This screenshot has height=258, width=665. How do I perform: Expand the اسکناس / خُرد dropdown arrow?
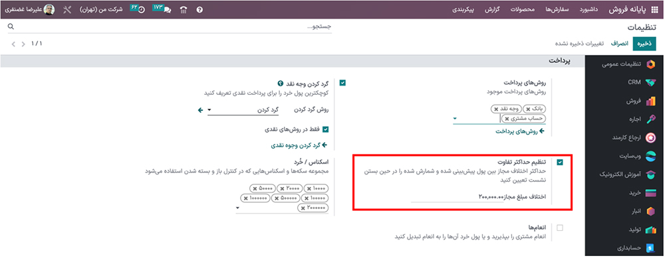pos(237,208)
